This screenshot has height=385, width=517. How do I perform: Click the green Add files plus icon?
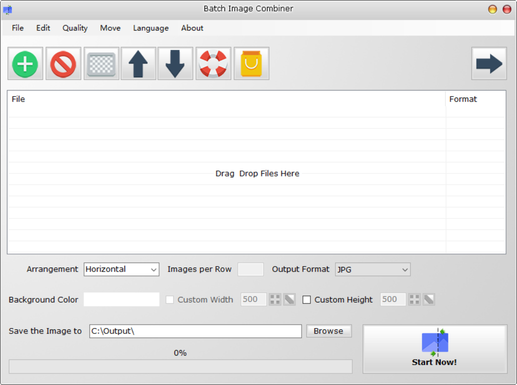pyautogui.click(x=25, y=64)
